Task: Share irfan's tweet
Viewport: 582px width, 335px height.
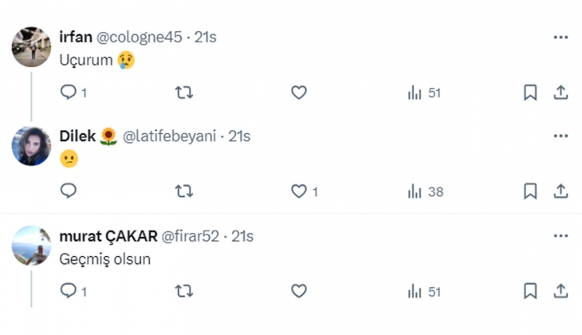Action: pyautogui.click(x=560, y=93)
